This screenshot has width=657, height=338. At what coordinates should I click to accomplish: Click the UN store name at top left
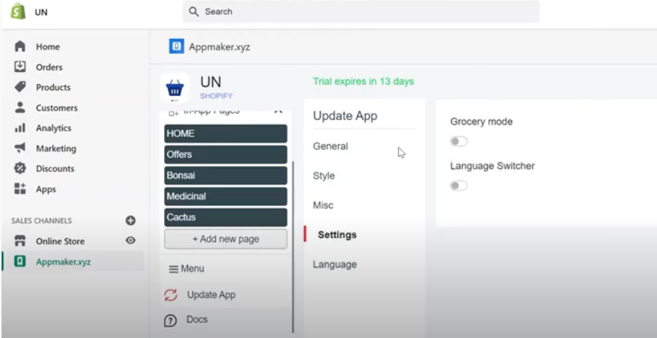tap(41, 12)
